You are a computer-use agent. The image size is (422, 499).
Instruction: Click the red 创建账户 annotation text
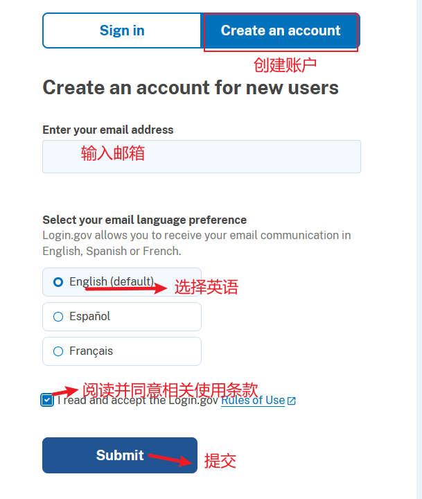pos(285,65)
